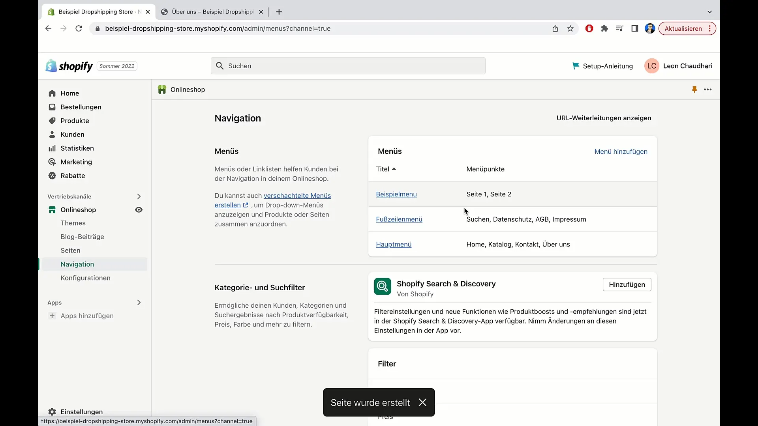
Task: Open Onlineshop section in sidebar
Action: tap(78, 209)
